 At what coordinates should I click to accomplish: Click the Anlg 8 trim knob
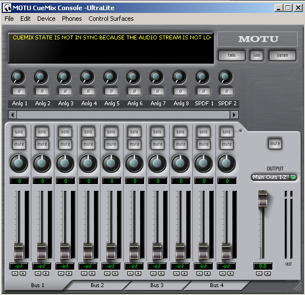(180, 77)
